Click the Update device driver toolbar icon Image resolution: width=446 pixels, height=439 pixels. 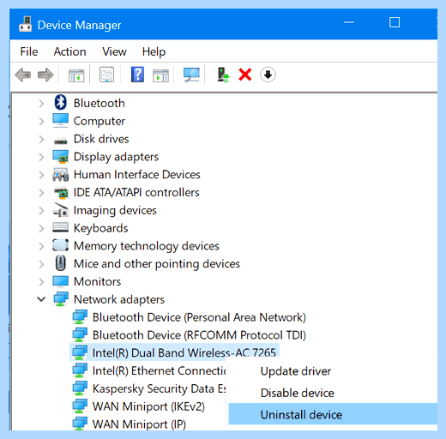click(x=223, y=75)
